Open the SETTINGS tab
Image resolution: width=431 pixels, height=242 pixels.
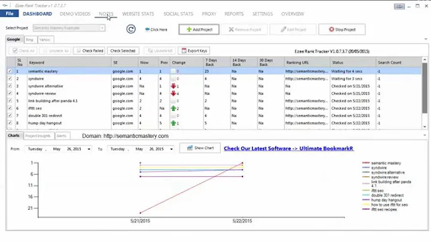pyautogui.click(x=263, y=14)
